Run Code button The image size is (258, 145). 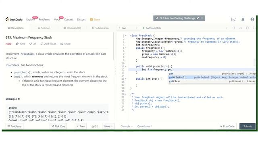click(227, 126)
